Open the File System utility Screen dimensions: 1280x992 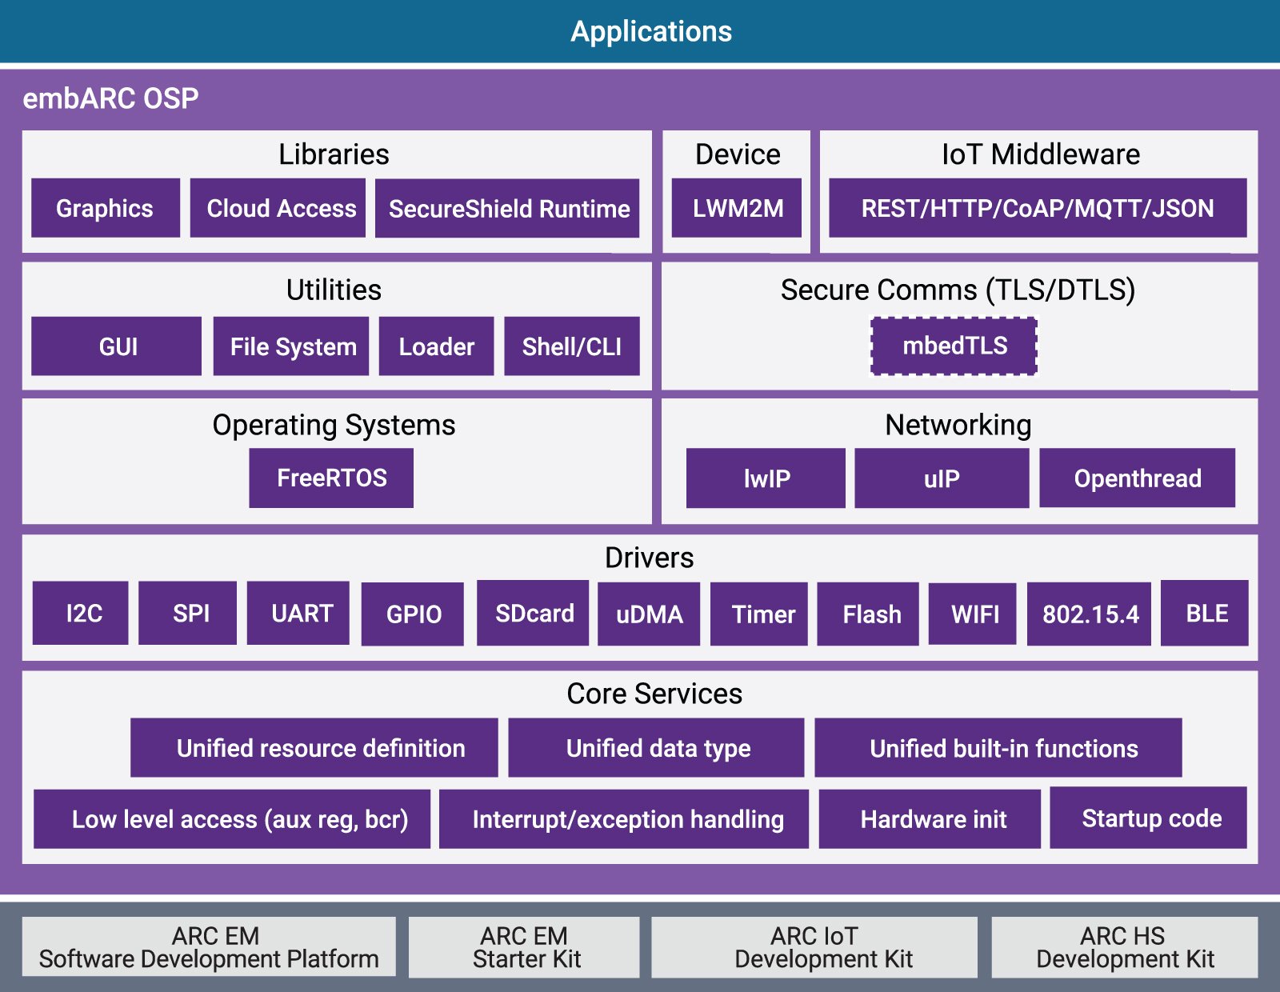coord(290,346)
